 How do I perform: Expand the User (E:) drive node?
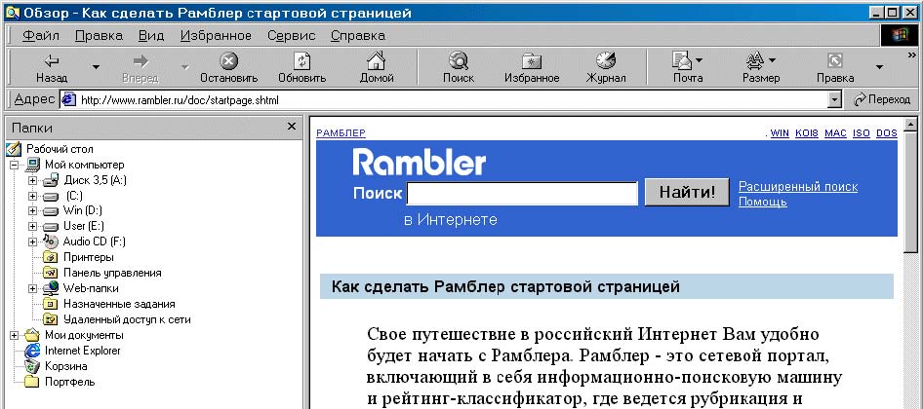click(x=32, y=226)
